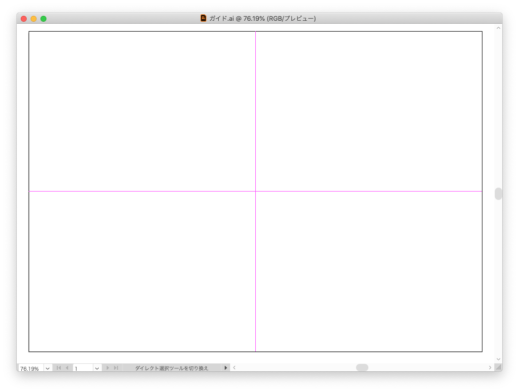The width and height of the screenshot is (519, 392).
Task: Click the ガイド.ai window title text
Action: tap(263, 19)
